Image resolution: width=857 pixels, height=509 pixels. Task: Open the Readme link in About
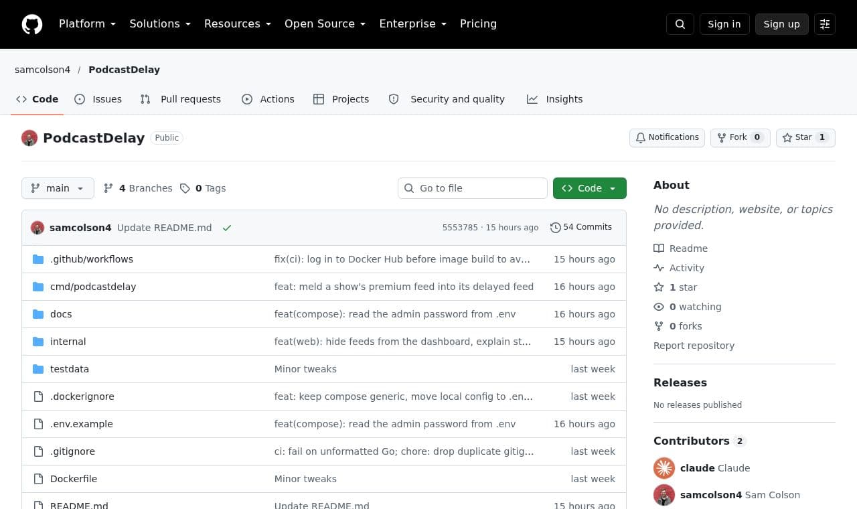681,248
